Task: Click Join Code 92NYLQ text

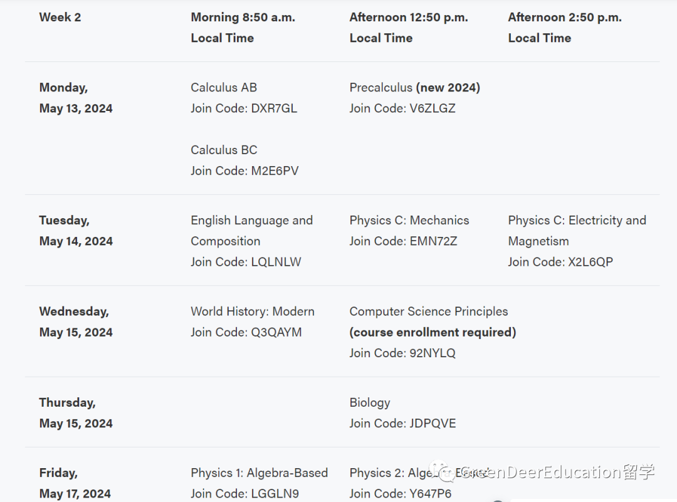Action: click(402, 353)
